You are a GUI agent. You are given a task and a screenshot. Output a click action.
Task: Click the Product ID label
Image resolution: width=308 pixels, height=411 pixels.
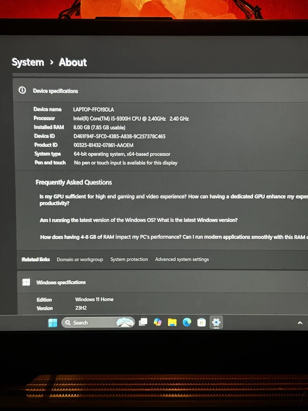pos(46,145)
